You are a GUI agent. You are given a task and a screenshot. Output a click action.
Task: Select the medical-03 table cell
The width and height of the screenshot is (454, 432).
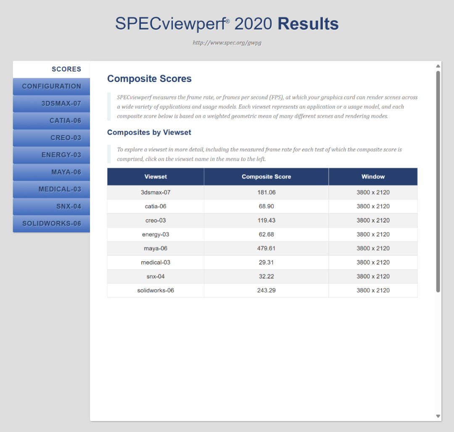coord(156,262)
